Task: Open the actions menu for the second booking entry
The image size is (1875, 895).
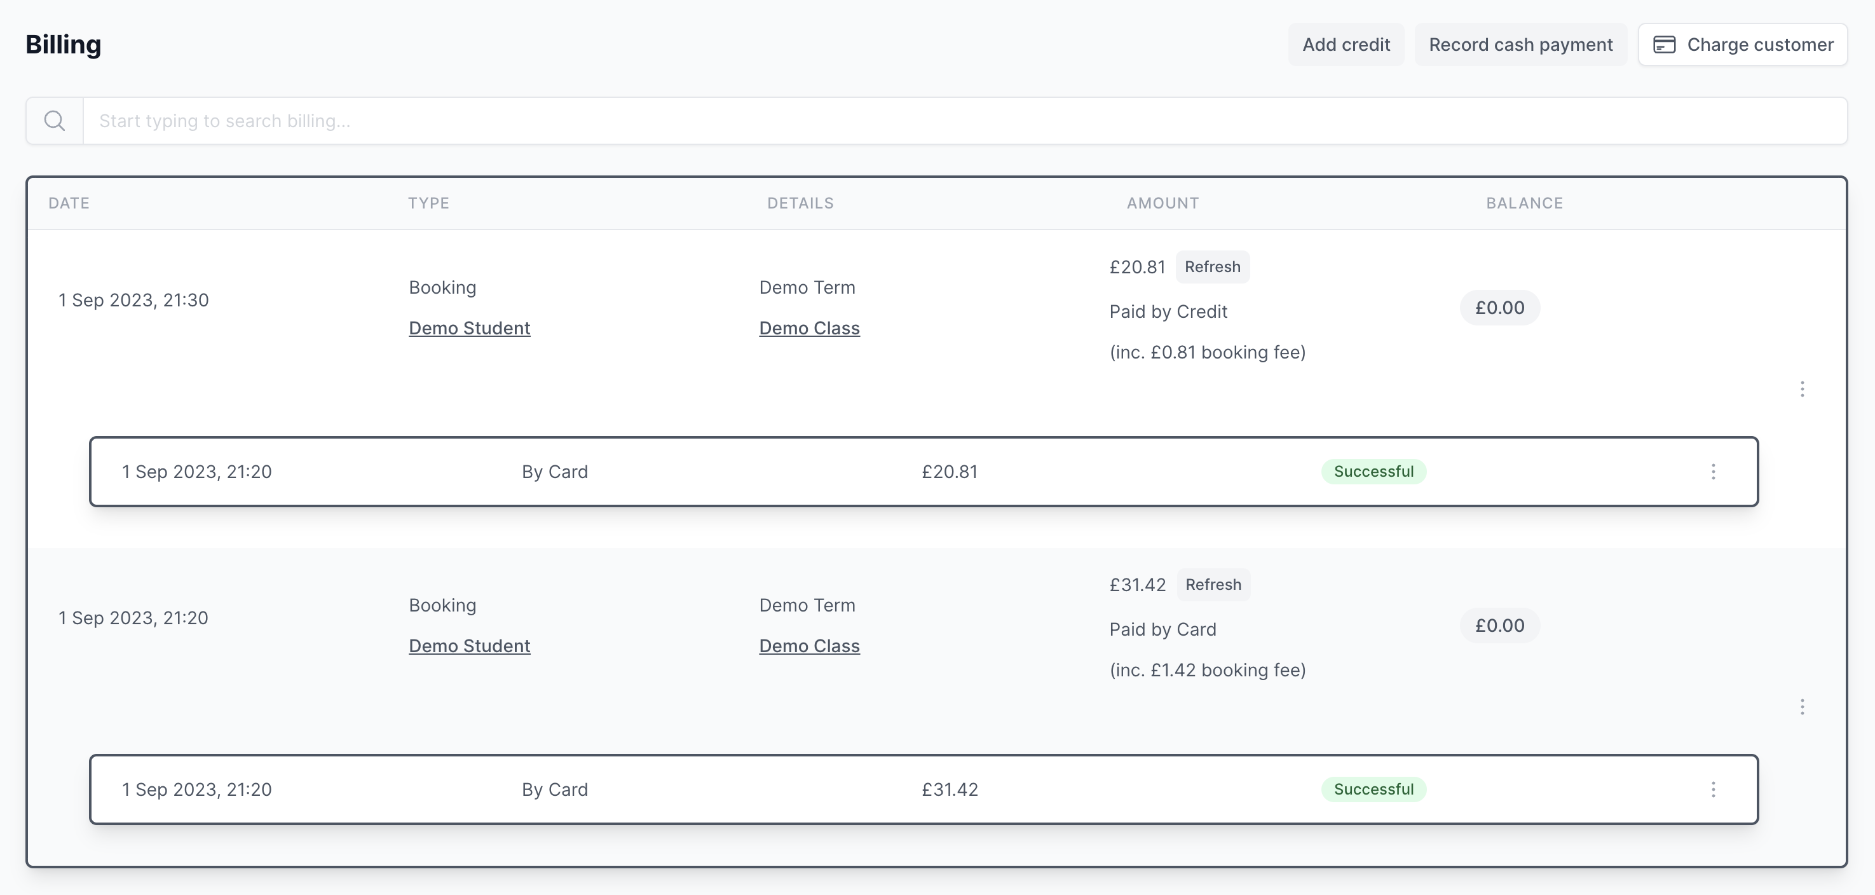Action: [x=1802, y=706]
